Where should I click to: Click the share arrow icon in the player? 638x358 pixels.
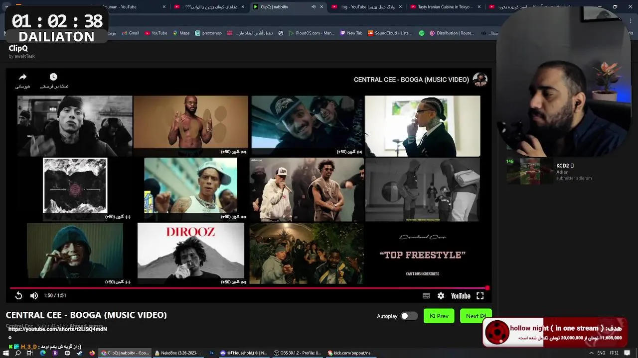[x=22, y=77]
